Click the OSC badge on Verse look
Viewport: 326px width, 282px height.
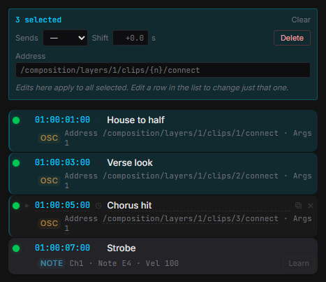tap(49, 181)
